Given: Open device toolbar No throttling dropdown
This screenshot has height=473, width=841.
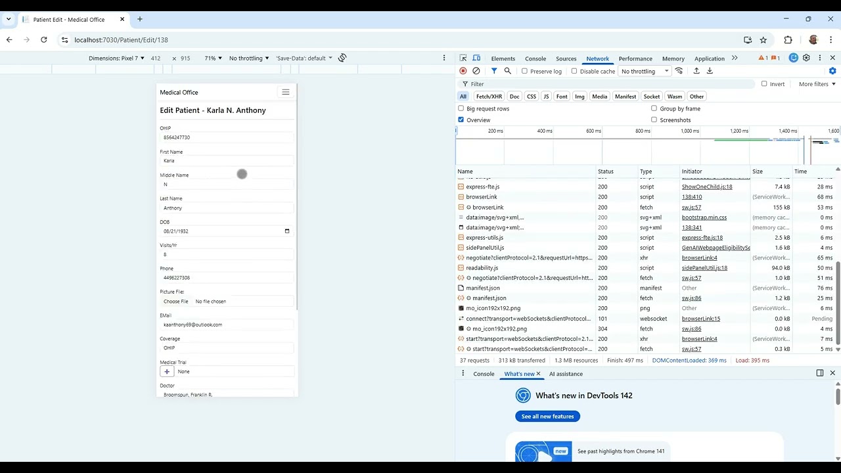Looking at the screenshot, I should pyautogui.click(x=249, y=58).
